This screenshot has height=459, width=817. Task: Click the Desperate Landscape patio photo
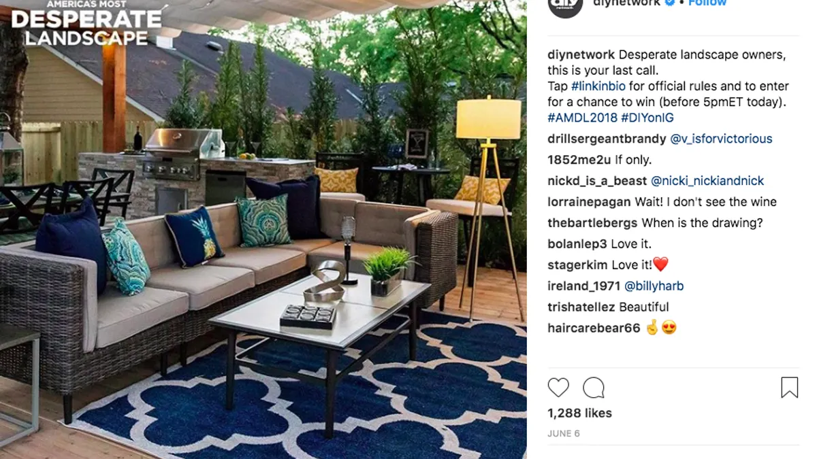coord(263,229)
